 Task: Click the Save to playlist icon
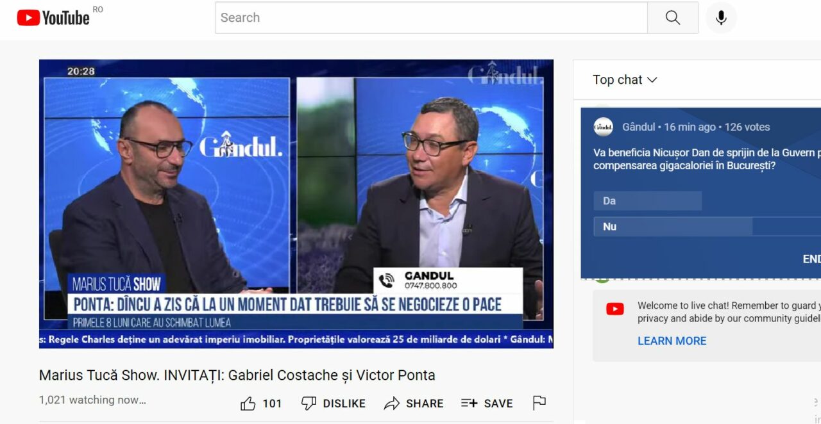(470, 404)
